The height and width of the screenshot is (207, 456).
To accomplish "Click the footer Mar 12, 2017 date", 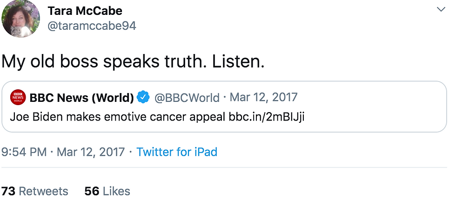I will 91,152.
